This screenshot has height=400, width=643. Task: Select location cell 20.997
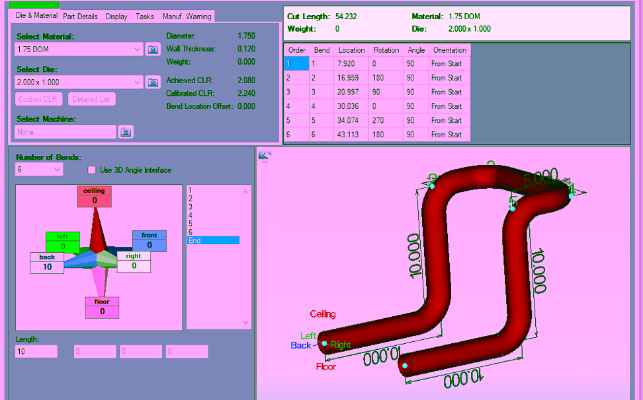351,92
